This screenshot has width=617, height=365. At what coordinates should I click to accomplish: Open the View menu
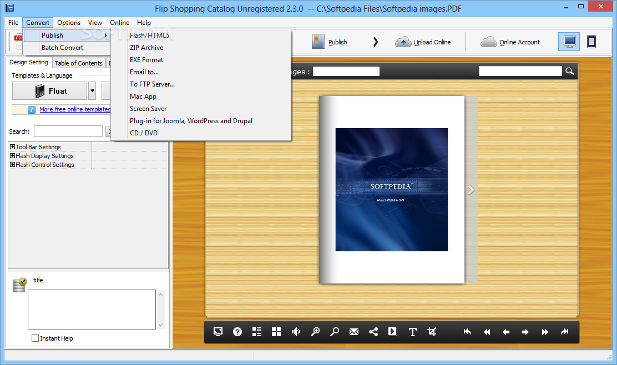coord(95,22)
